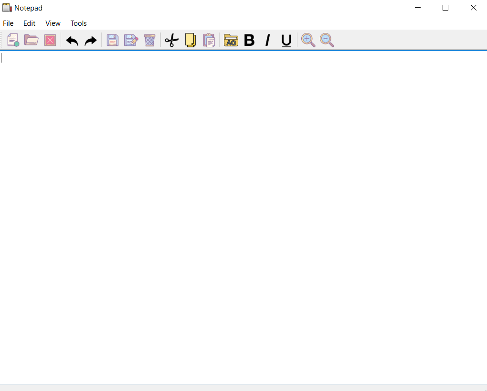This screenshot has height=391, width=487.
Task: Open an existing file
Action: tap(31, 40)
